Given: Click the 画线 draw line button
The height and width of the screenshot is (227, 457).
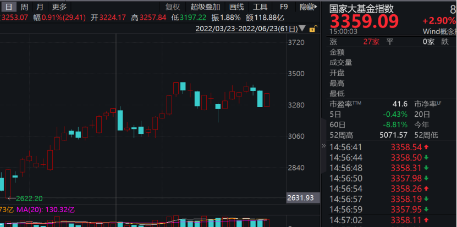Looking at the screenshot, I should coord(236,7).
